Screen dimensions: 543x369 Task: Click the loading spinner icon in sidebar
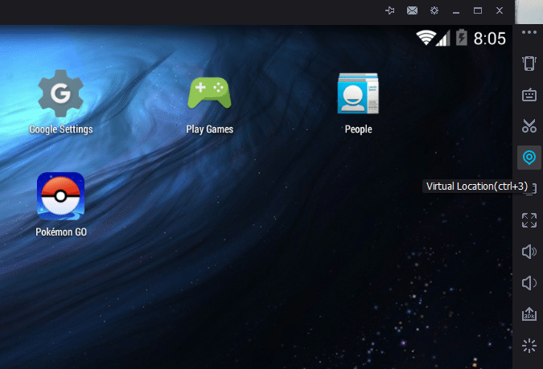click(x=529, y=346)
